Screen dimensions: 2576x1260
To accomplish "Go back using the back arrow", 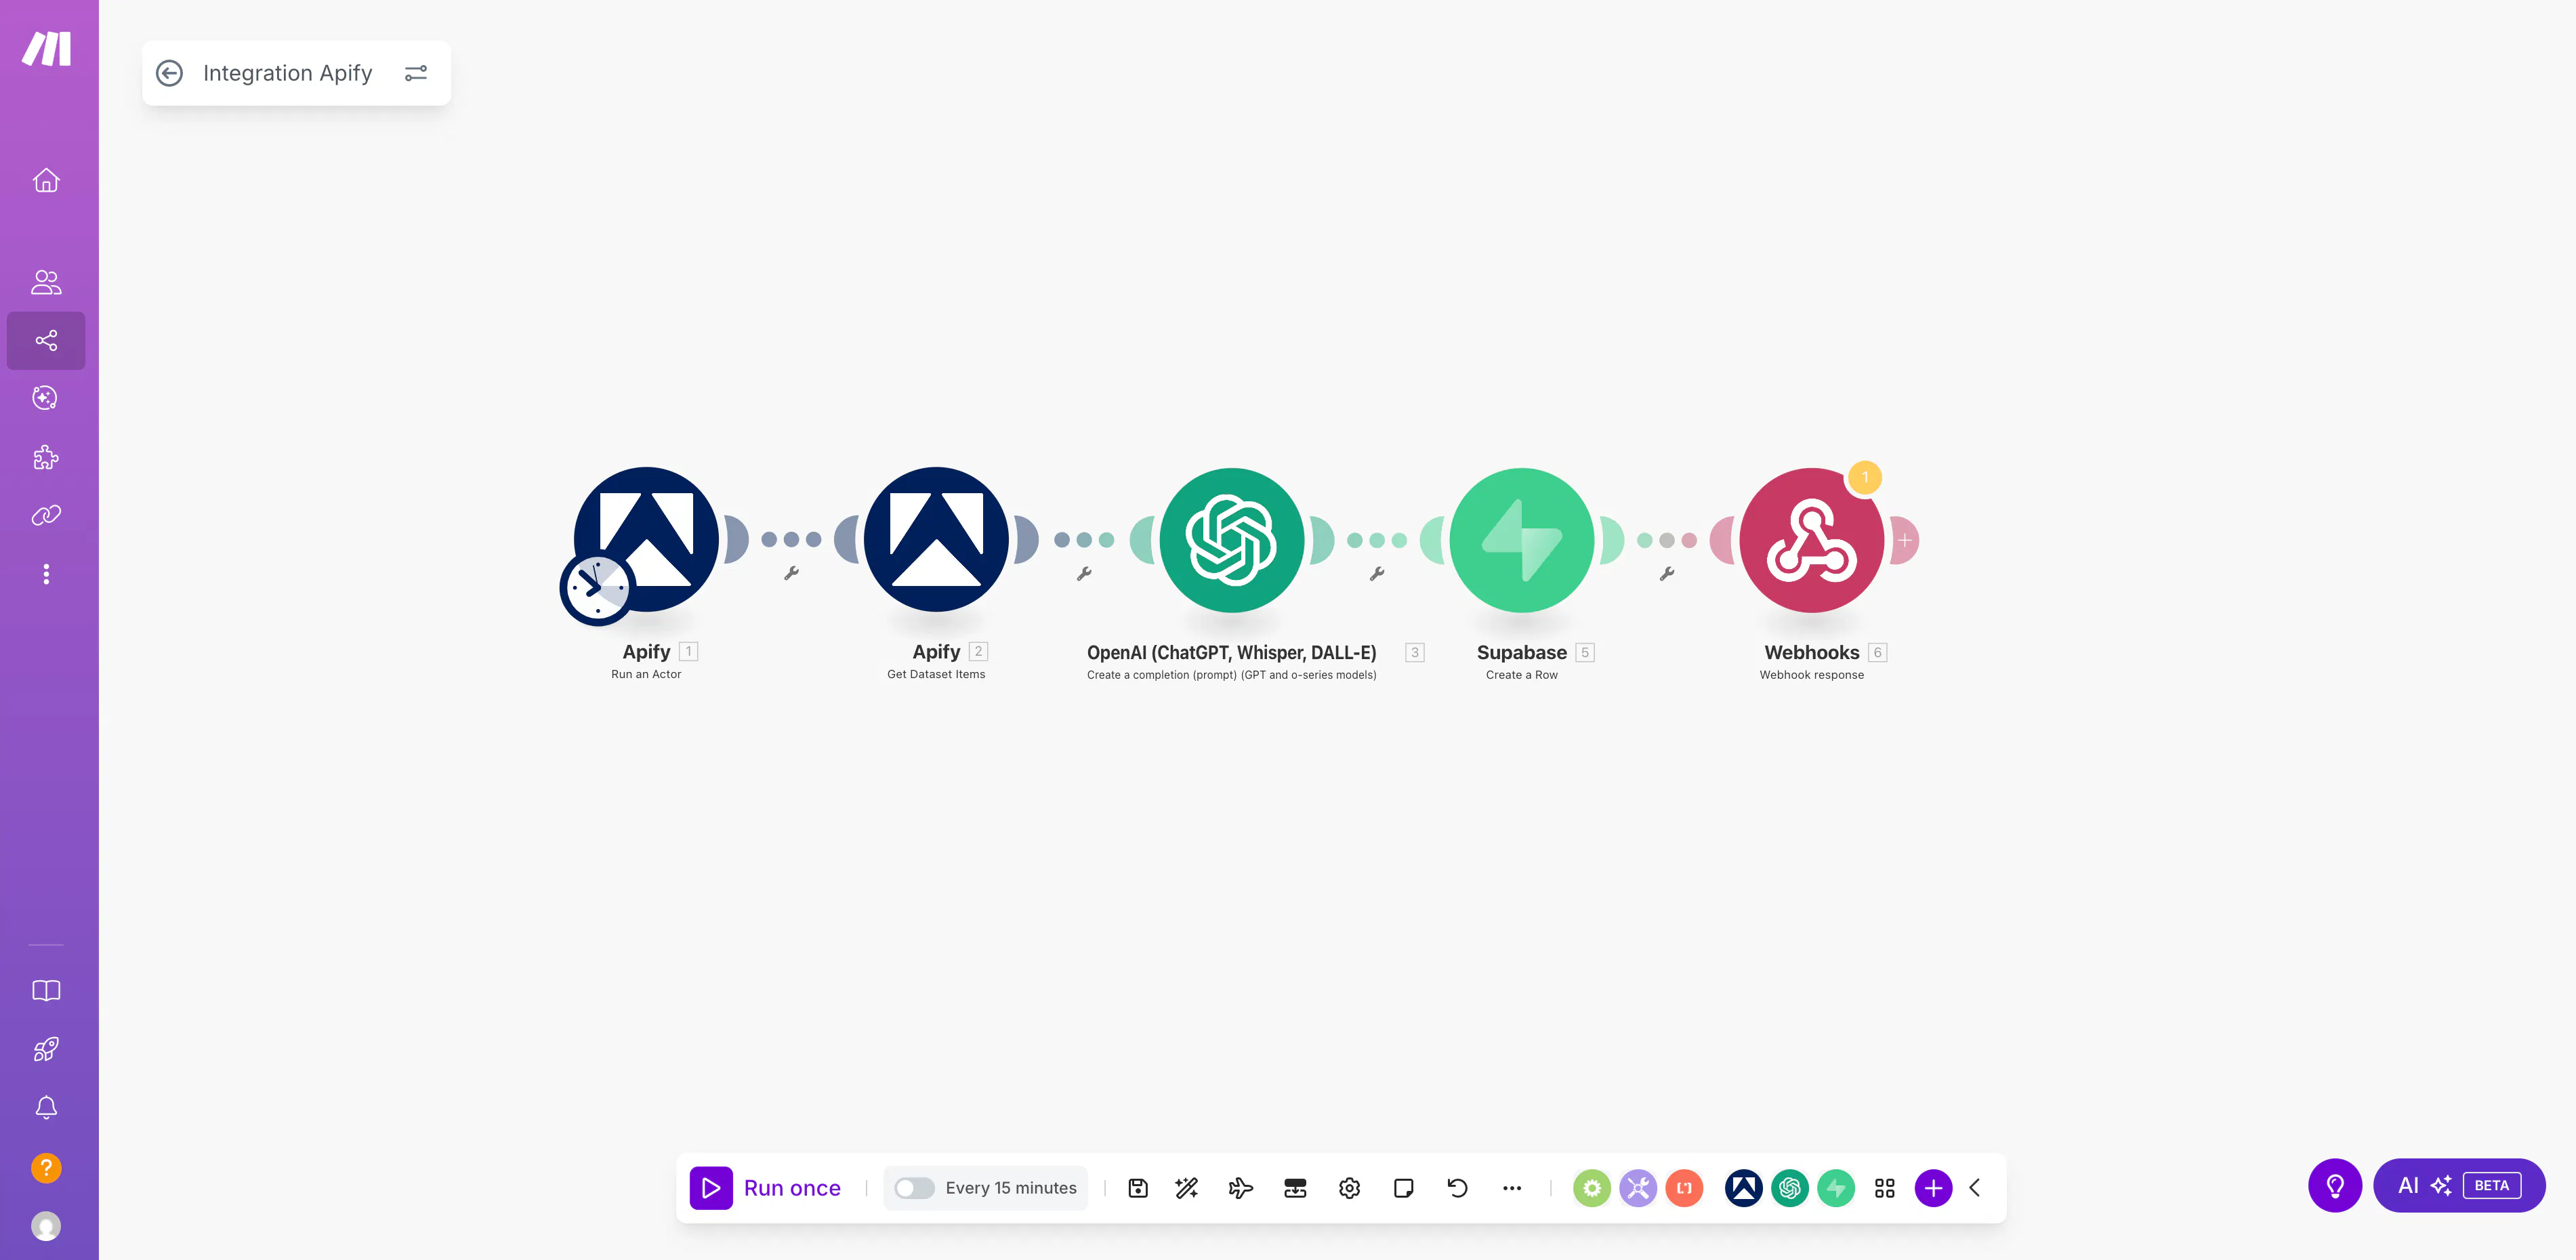I will [x=170, y=73].
